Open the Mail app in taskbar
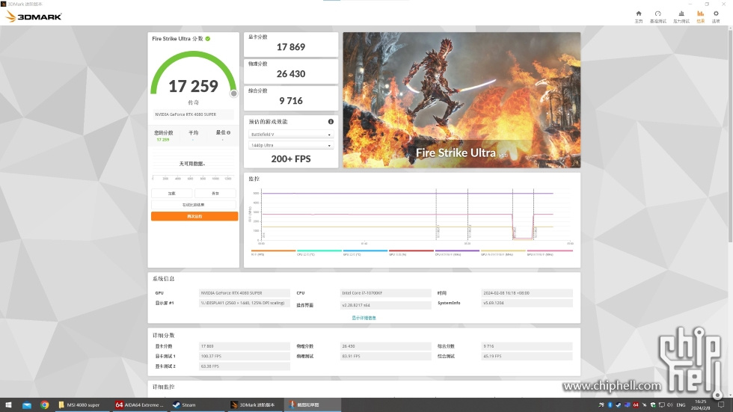The width and height of the screenshot is (733, 412). pos(27,405)
